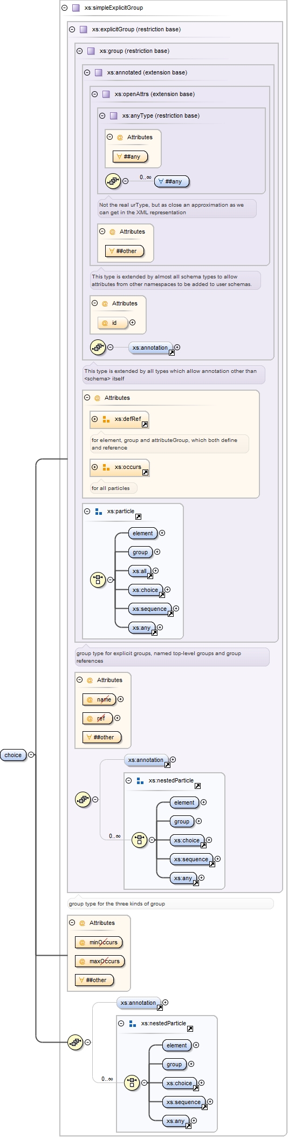Click the xs:simpleExplicitGroup type icon

click(x=76, y=8)
